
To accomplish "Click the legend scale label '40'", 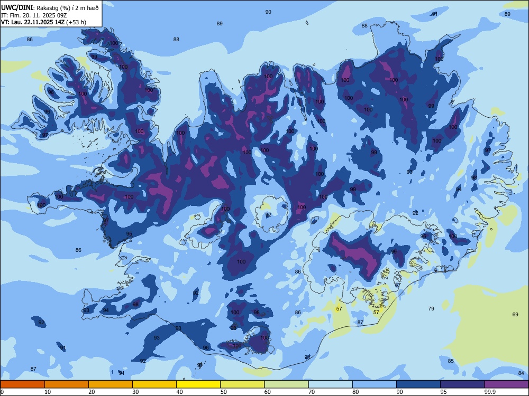I will click(179, 392).
